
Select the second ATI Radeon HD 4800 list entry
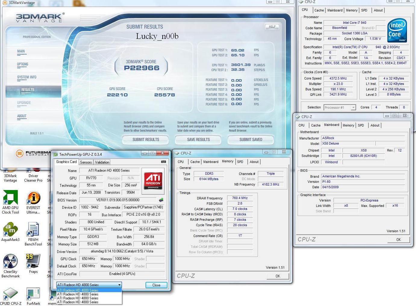[89, 294]
